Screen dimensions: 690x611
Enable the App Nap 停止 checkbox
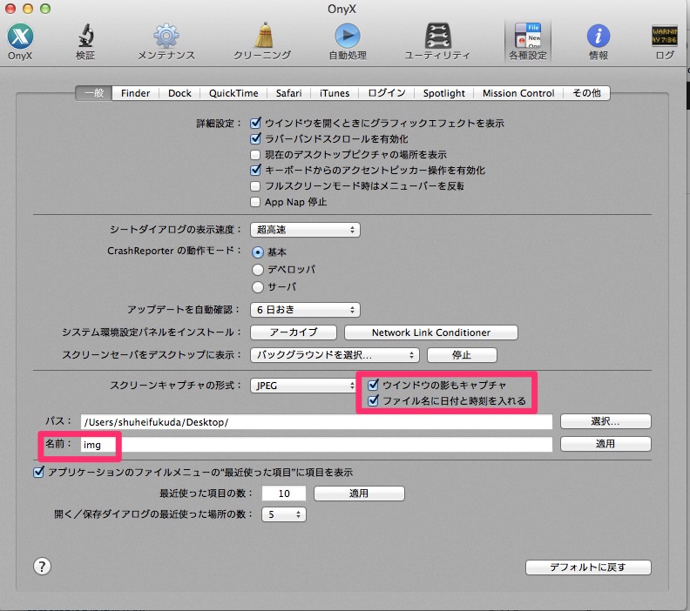pos(255,202)
